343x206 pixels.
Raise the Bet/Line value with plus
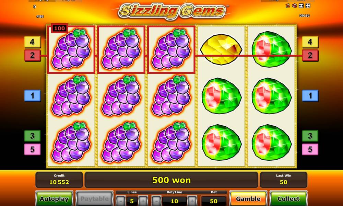[192, 201]
